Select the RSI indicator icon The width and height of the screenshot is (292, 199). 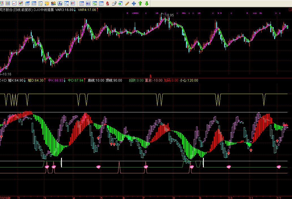pyautogui.click(x=88, y=3)
